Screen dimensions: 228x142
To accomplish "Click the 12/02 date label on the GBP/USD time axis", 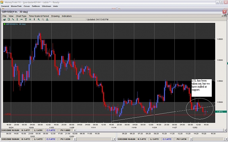I will tap(195, 127).
